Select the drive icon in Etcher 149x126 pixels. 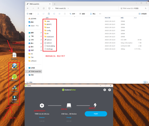point(69,106)
